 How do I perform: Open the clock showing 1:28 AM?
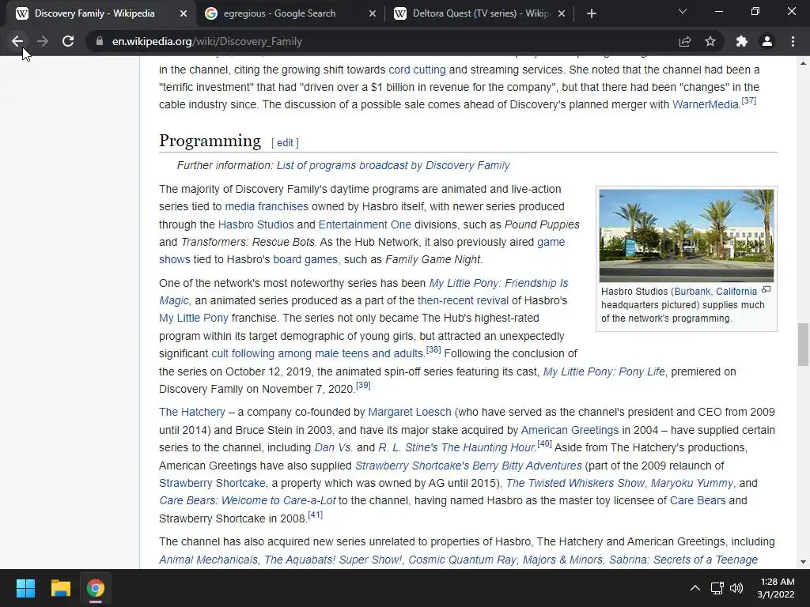[776, 588]
